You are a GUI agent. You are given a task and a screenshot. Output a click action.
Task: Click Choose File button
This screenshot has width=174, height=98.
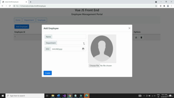click(x=94, y=66)
